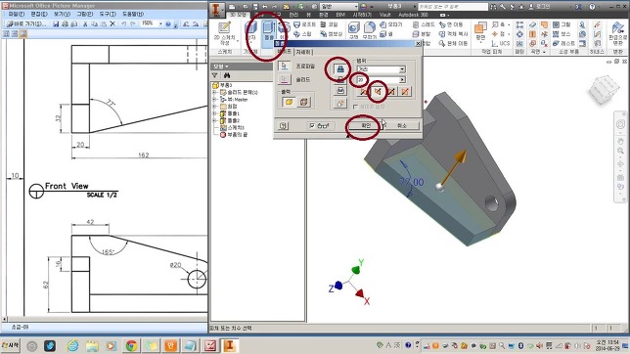This screenshot has width=630, height=354.
Task: Select the Intersect operation button
Action: (x=339, y=90)
